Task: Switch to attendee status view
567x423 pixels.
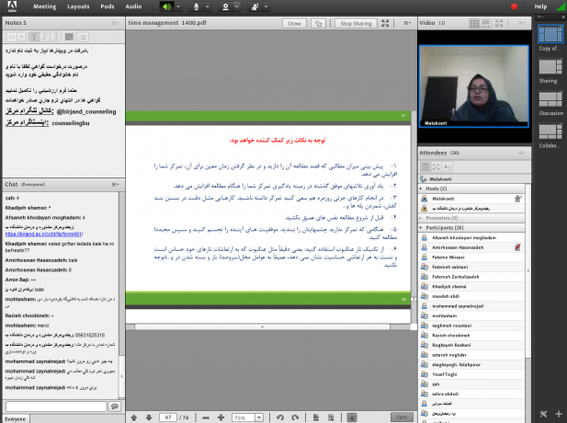Action: click(x=448, y=166)
